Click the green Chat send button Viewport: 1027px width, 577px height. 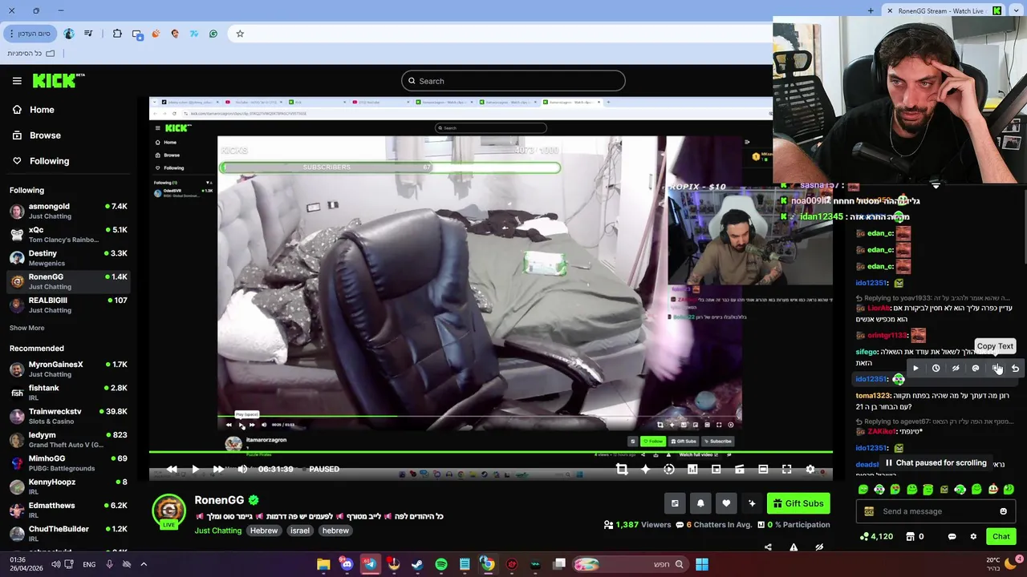tap(1001, 537)
